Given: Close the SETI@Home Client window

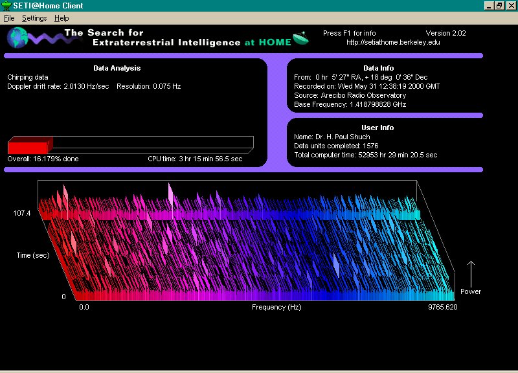Looking at the screenshot, I should click(x=511, y=6).
